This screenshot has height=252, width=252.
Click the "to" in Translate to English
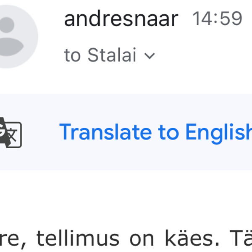coord(168,132)
